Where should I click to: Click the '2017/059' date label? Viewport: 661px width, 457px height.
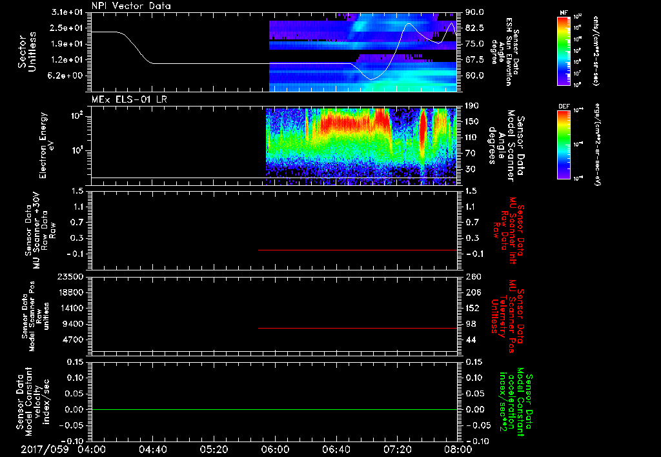[45, 449]
